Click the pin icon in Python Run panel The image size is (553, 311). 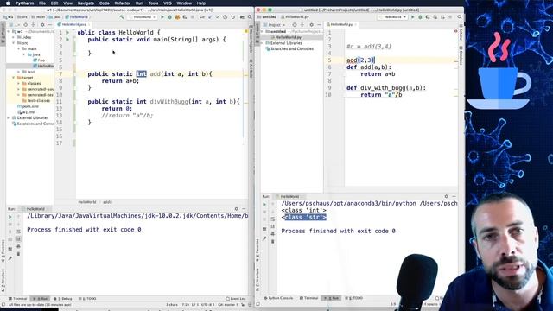pyautogui.click(x=264, y=238)
